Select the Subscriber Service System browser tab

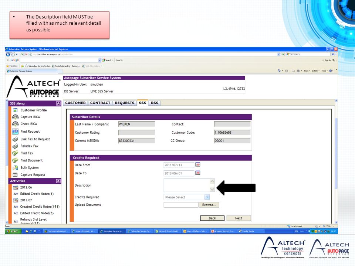(32, 71)
